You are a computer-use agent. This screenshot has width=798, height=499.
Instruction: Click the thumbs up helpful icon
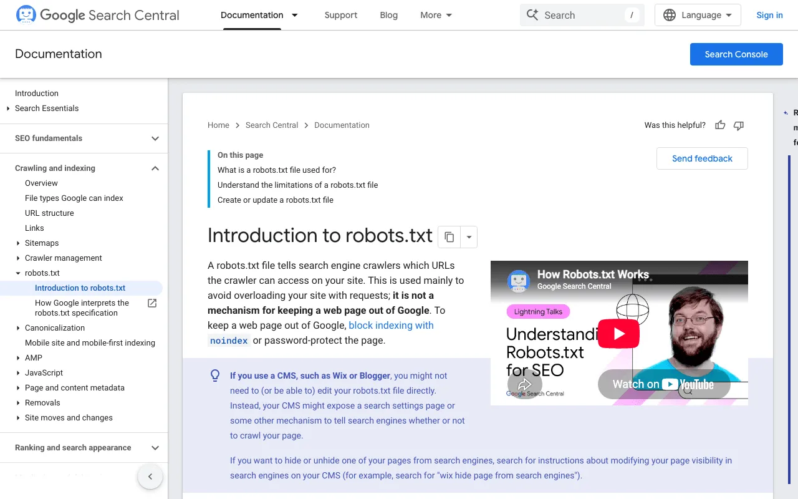tap(720, 125)
